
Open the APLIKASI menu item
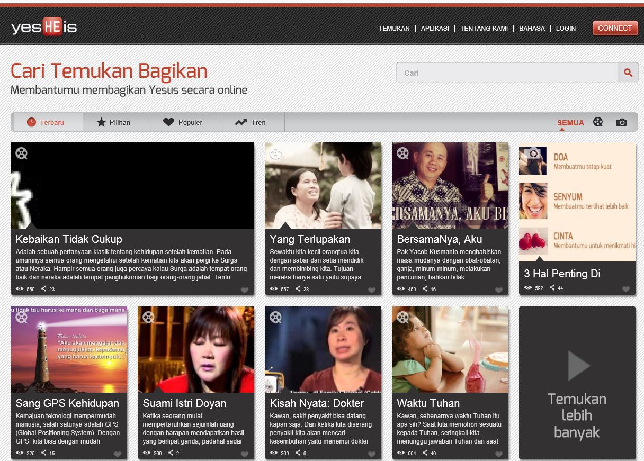[435, 29]
